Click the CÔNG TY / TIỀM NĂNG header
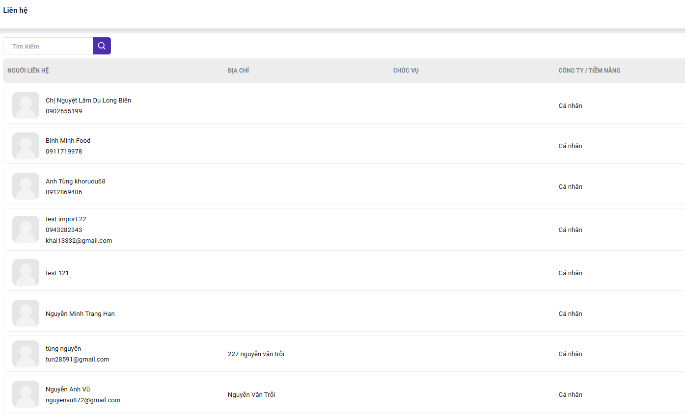685x414 pixels. (589, 71)
